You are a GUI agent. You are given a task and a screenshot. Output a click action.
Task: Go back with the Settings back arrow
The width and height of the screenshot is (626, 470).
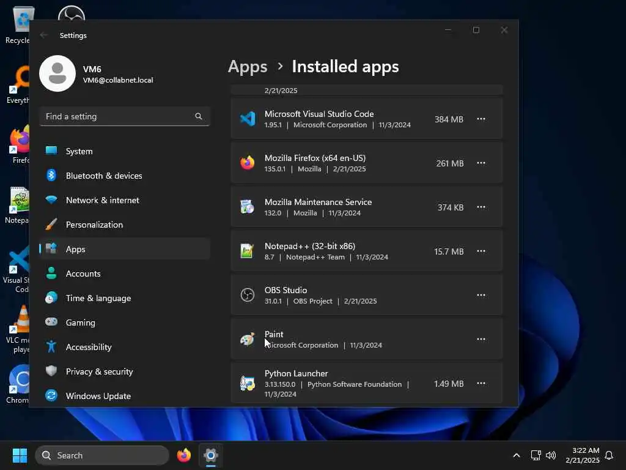[x=44, y=35]
